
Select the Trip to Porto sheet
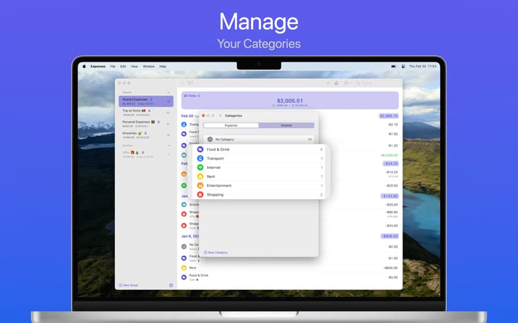[x=145, y=113]
